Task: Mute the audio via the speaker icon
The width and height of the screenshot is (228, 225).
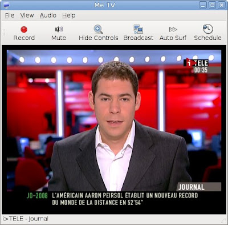Action: [59, 29]
